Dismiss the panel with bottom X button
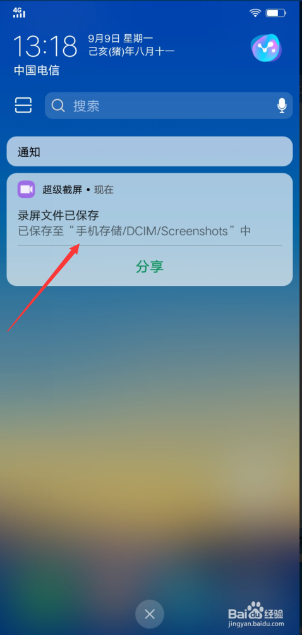302x635 pixels. [150, 614]
